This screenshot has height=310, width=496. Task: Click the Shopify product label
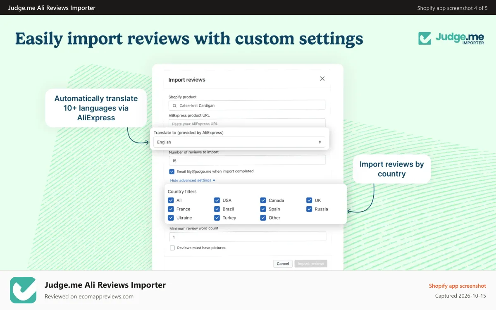[183, 97]
